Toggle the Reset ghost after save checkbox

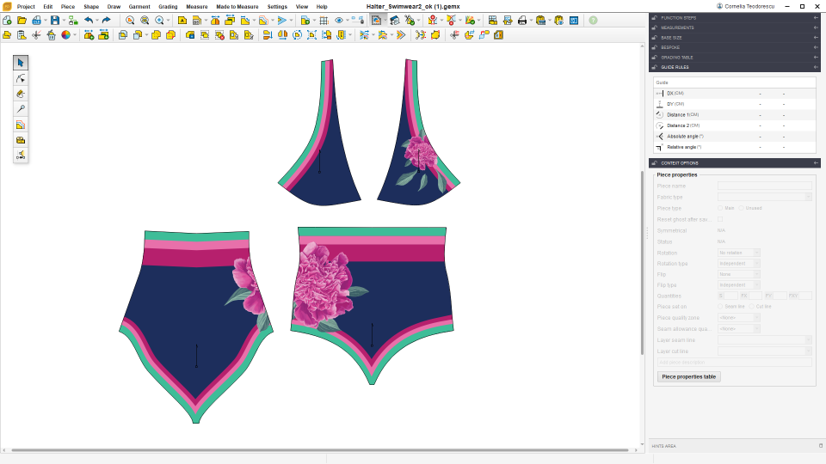720,219
